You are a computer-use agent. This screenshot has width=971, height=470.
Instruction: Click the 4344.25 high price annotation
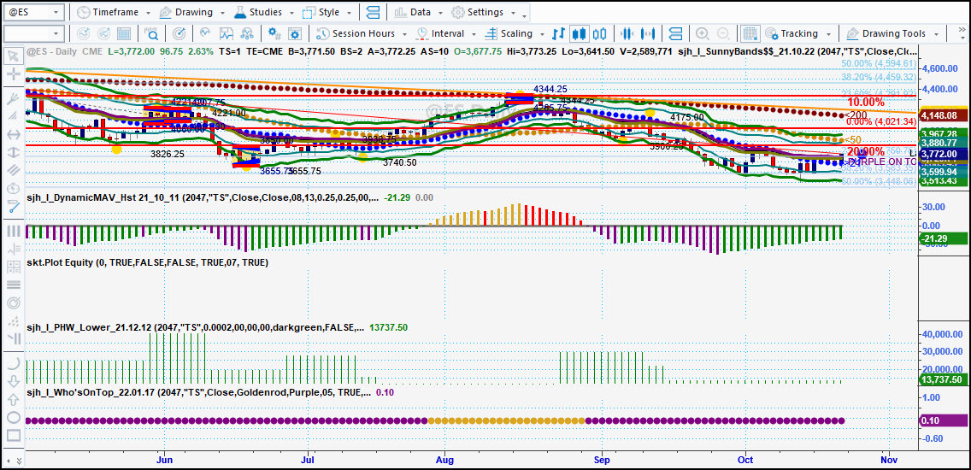(x=550, y=89)
